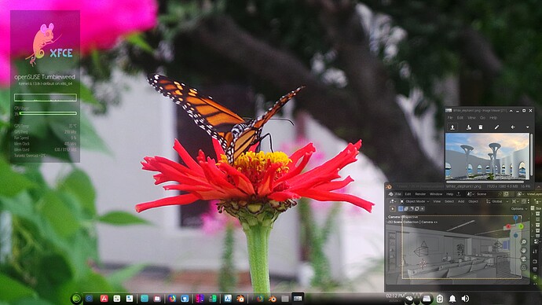Open the Edit menu in Image Viewer
The width and height of the screenshot is (542, 305).
click(x=460, y=118)
